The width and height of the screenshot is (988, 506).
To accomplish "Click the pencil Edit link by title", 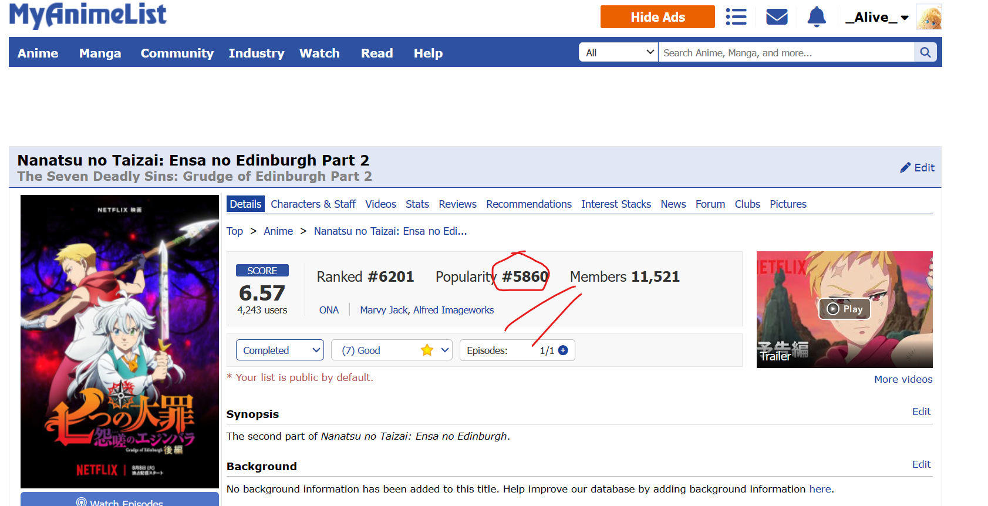I will [x=917, y=168].
